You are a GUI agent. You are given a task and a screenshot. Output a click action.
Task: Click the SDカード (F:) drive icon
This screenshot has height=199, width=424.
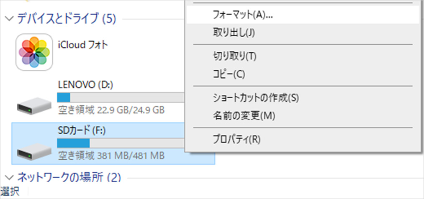[x=34, y=151]
